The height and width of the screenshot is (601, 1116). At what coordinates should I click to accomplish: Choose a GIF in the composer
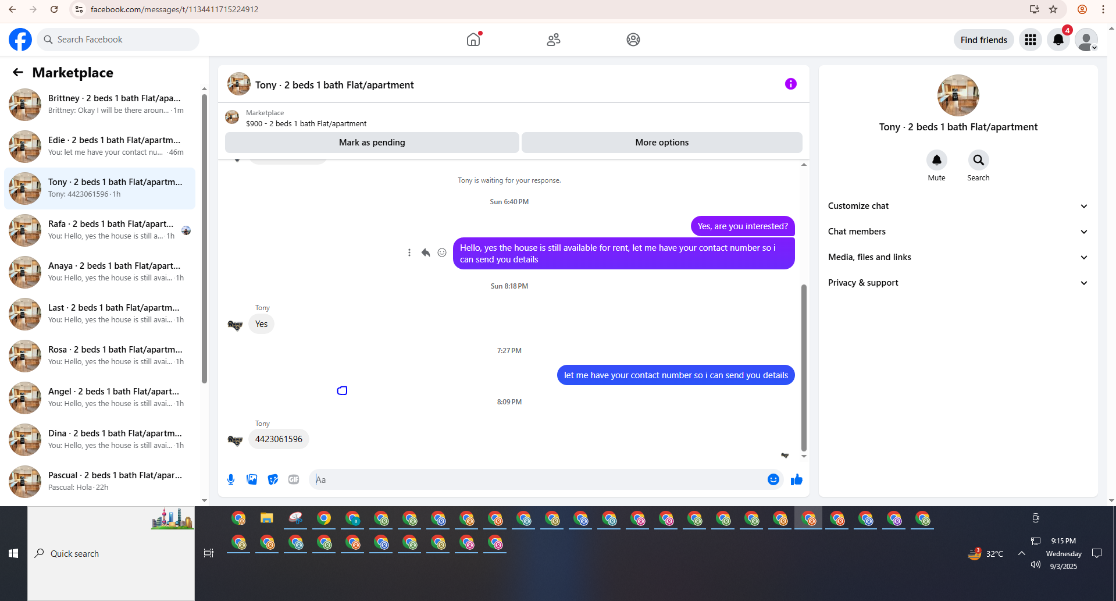click(x=294, y=479)
